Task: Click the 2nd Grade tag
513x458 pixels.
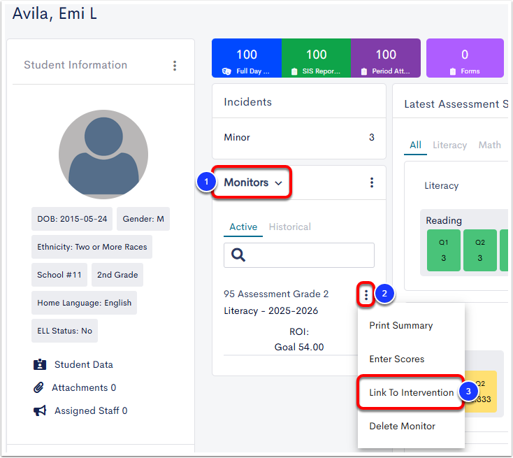Action: (117, 275)
